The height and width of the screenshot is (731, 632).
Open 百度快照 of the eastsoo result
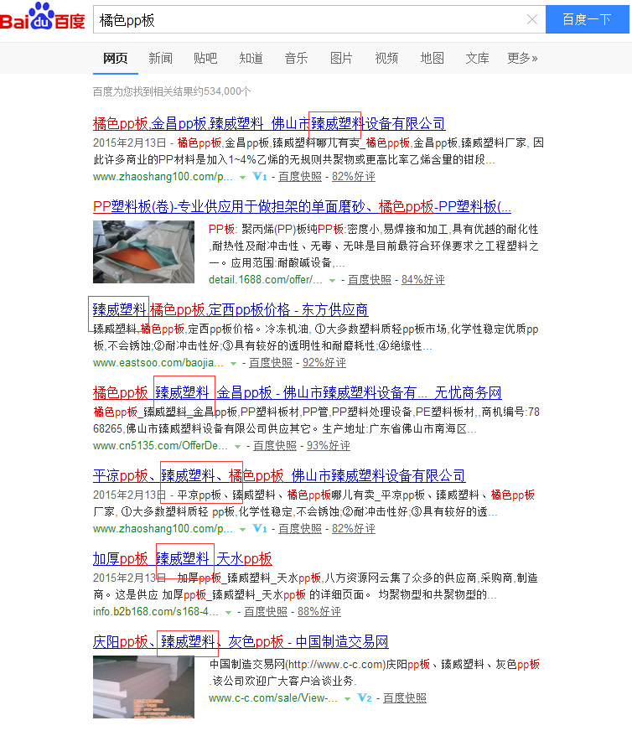pyautogui.click(x=271, y=363)
